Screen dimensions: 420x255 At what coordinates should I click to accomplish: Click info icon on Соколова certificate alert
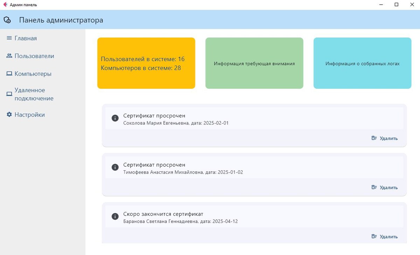coord(115,118)
